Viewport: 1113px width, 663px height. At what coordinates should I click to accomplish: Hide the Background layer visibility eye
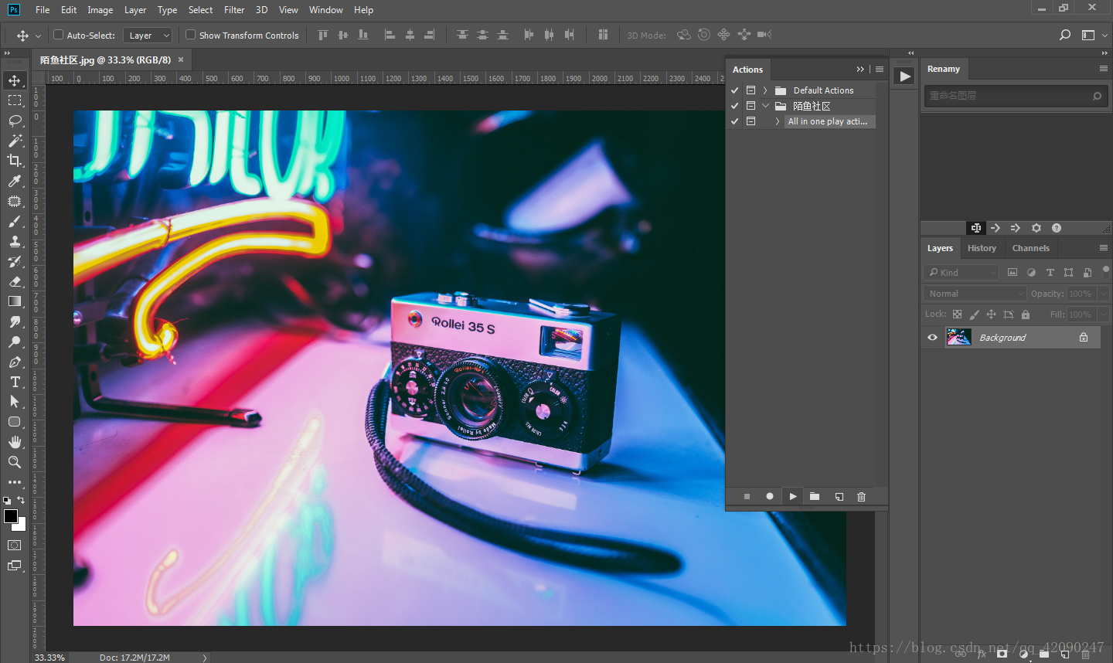pos(932,338)
